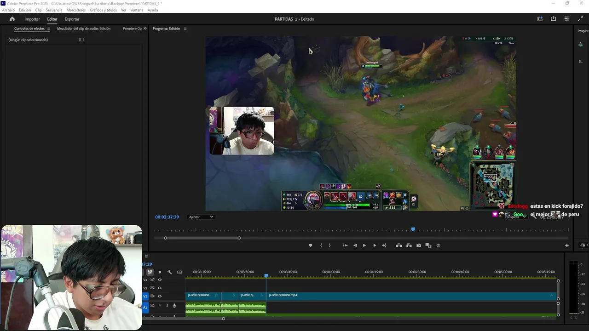Open the Gráficos y títulos menu
Image resolution: width=589 pixels, height=331 pixels.
coord(103,10)
